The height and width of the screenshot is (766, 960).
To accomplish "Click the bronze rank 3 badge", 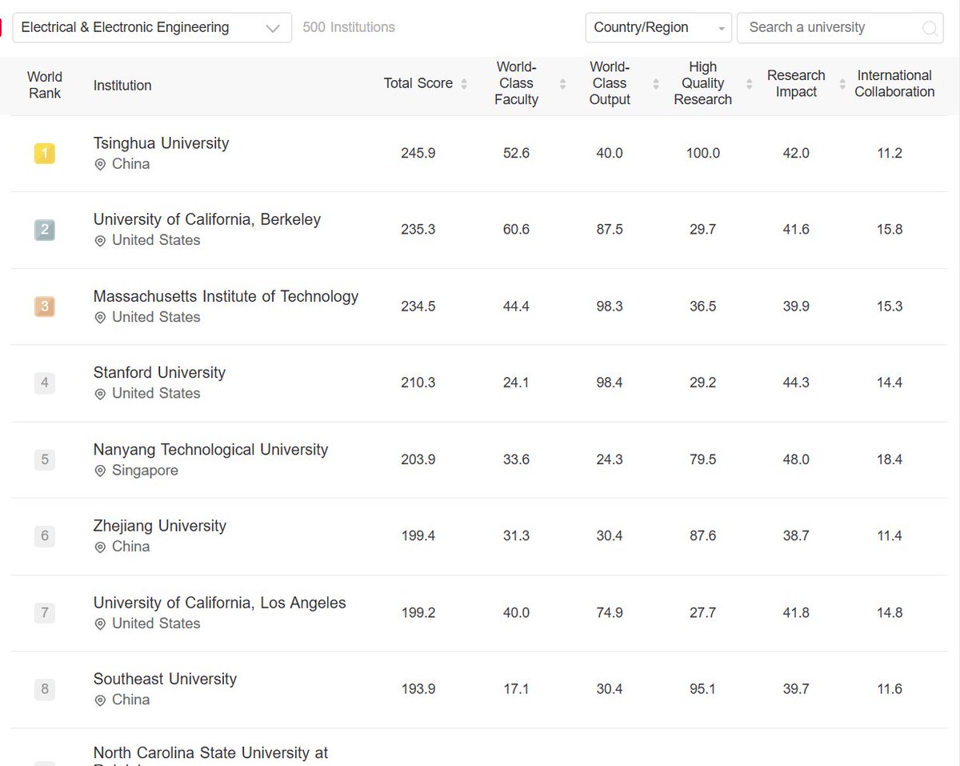I will 45,307.
